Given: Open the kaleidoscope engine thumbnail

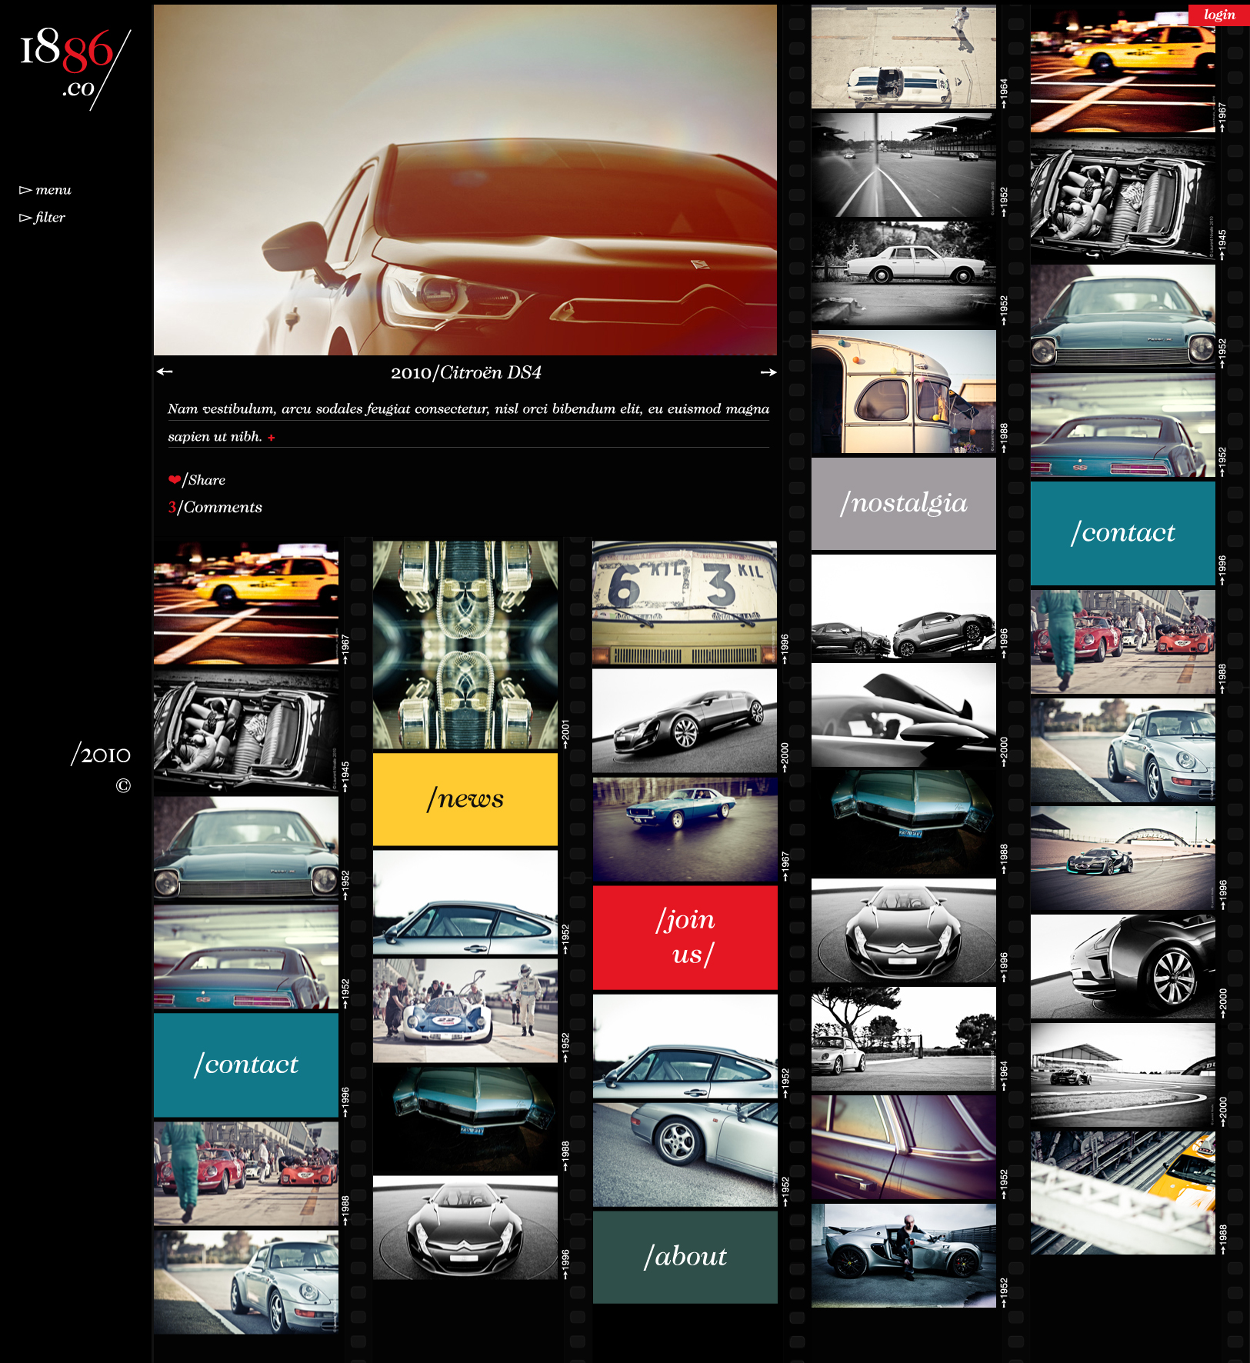Looking at the screenshot, I should click(x=465, y=645).
